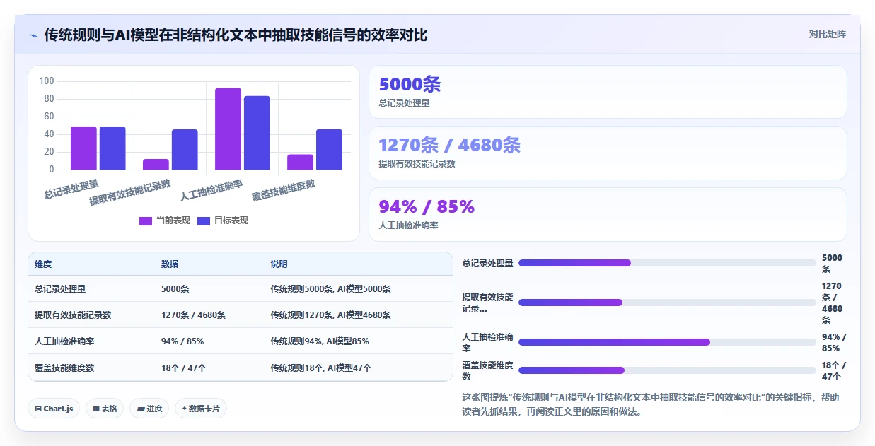Click the 数据卡片 chip
Viewport: 875px width, 446px height.
coord(201,409)
